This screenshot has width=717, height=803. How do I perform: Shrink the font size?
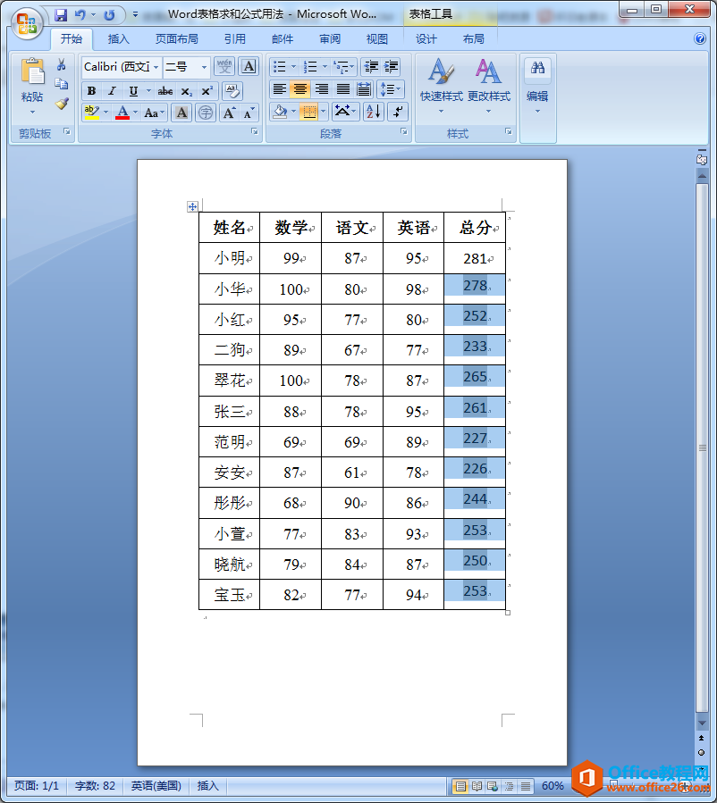[249, 113]
